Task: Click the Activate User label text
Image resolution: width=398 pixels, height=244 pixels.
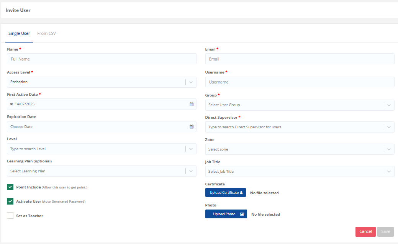Action: pos(29,201)
